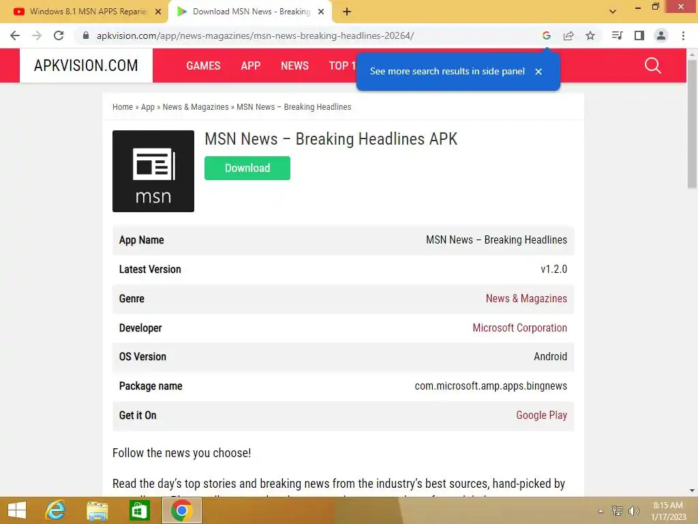Screen dimensions: 698x524
Task: Click the Android OS Version value
Action: (550, 356)
